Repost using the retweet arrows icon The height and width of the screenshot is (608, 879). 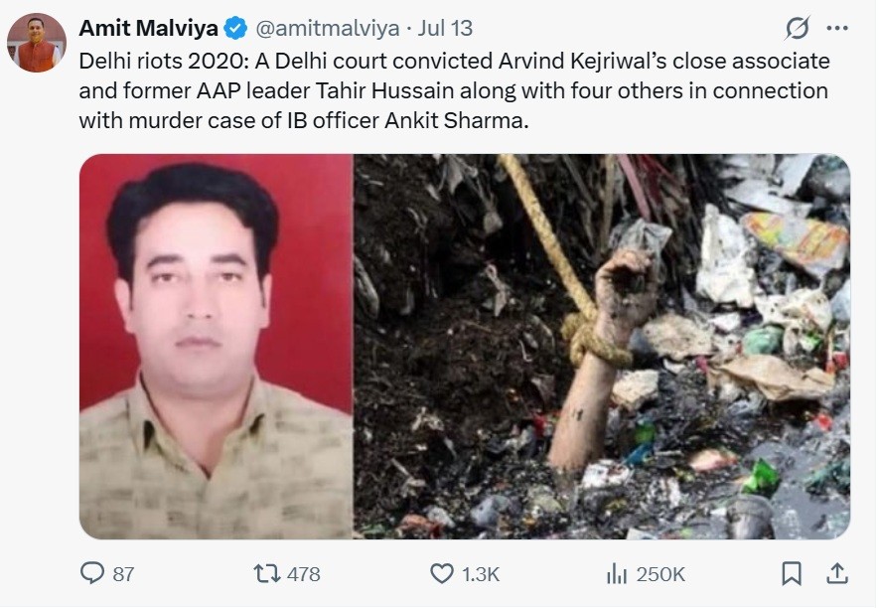tap(267, 574)
